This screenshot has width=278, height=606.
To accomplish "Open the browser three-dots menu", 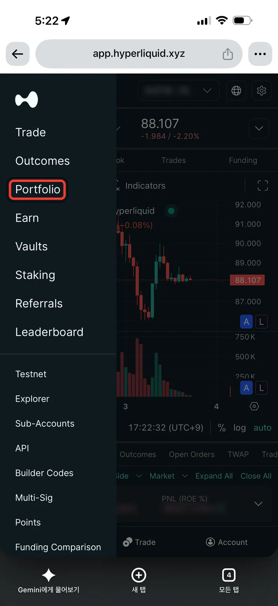I will [x=260, y=54].
